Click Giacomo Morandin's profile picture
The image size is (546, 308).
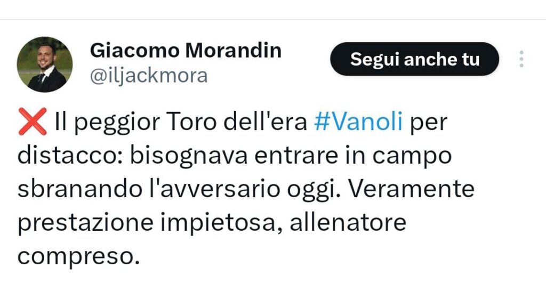coord(45,64)
